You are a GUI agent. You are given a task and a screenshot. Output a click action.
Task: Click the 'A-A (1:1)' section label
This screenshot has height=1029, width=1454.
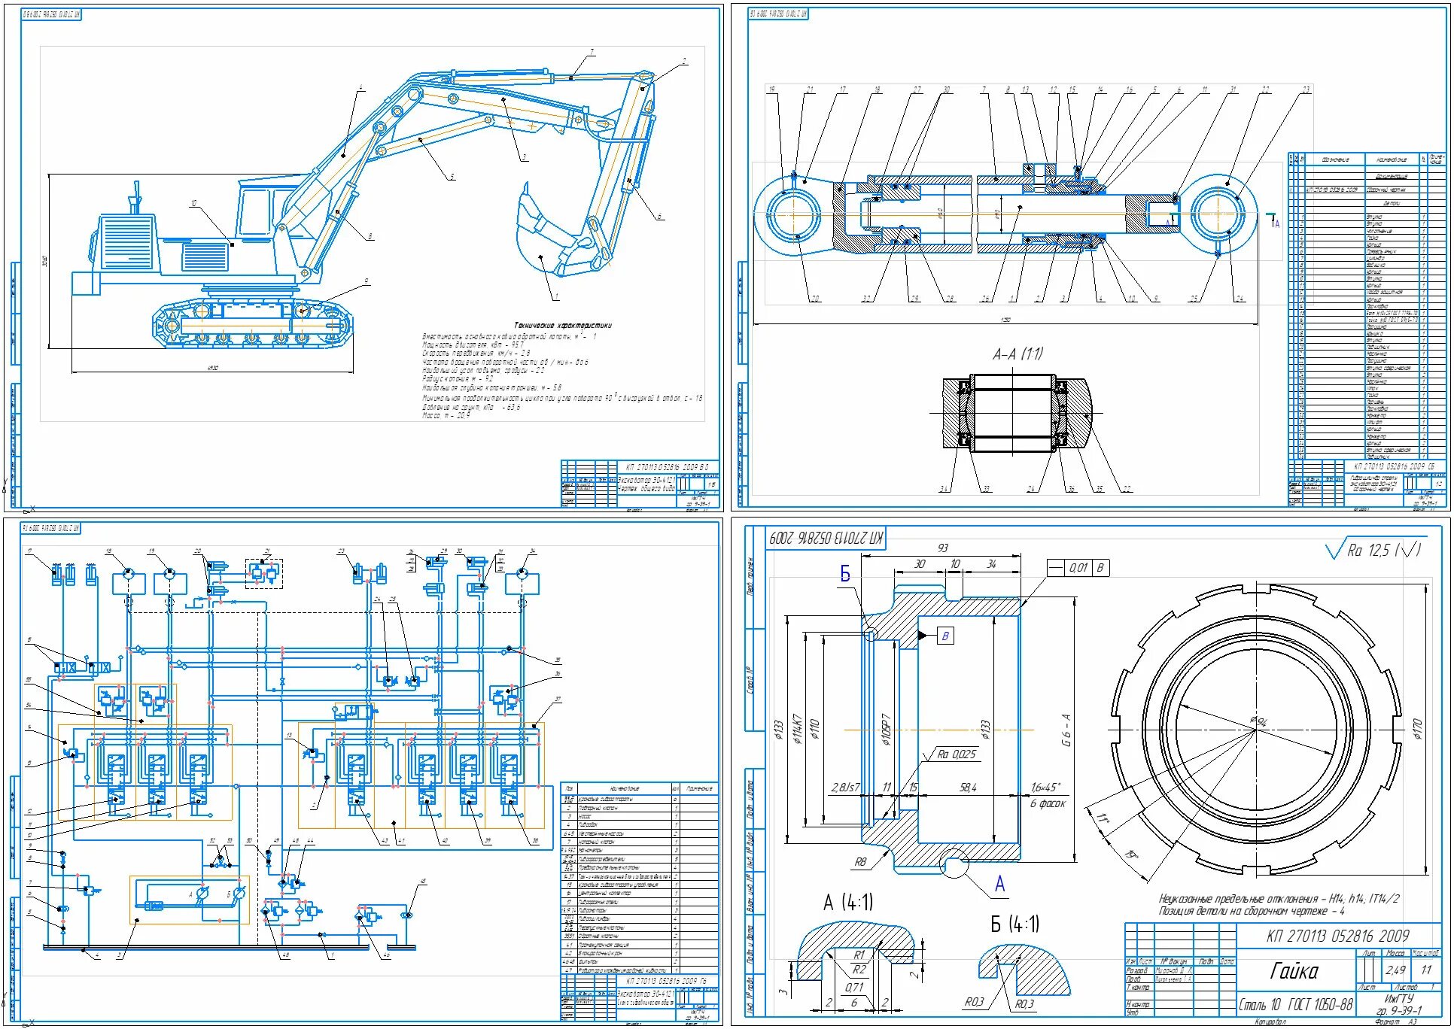click(1017, 354)
